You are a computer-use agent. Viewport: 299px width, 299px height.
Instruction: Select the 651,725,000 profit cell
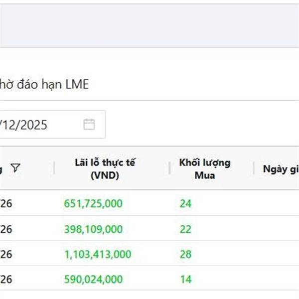tap(93, 203)
